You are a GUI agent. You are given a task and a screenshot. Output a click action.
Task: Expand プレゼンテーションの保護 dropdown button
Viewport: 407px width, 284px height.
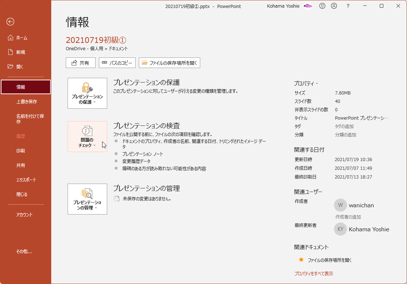(x=87, y=93)
